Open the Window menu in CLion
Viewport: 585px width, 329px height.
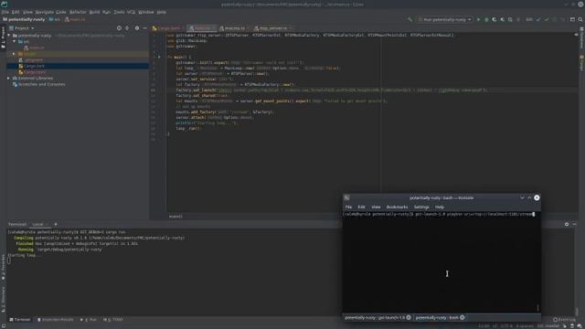pyautogui.click(x=146, y=12)
